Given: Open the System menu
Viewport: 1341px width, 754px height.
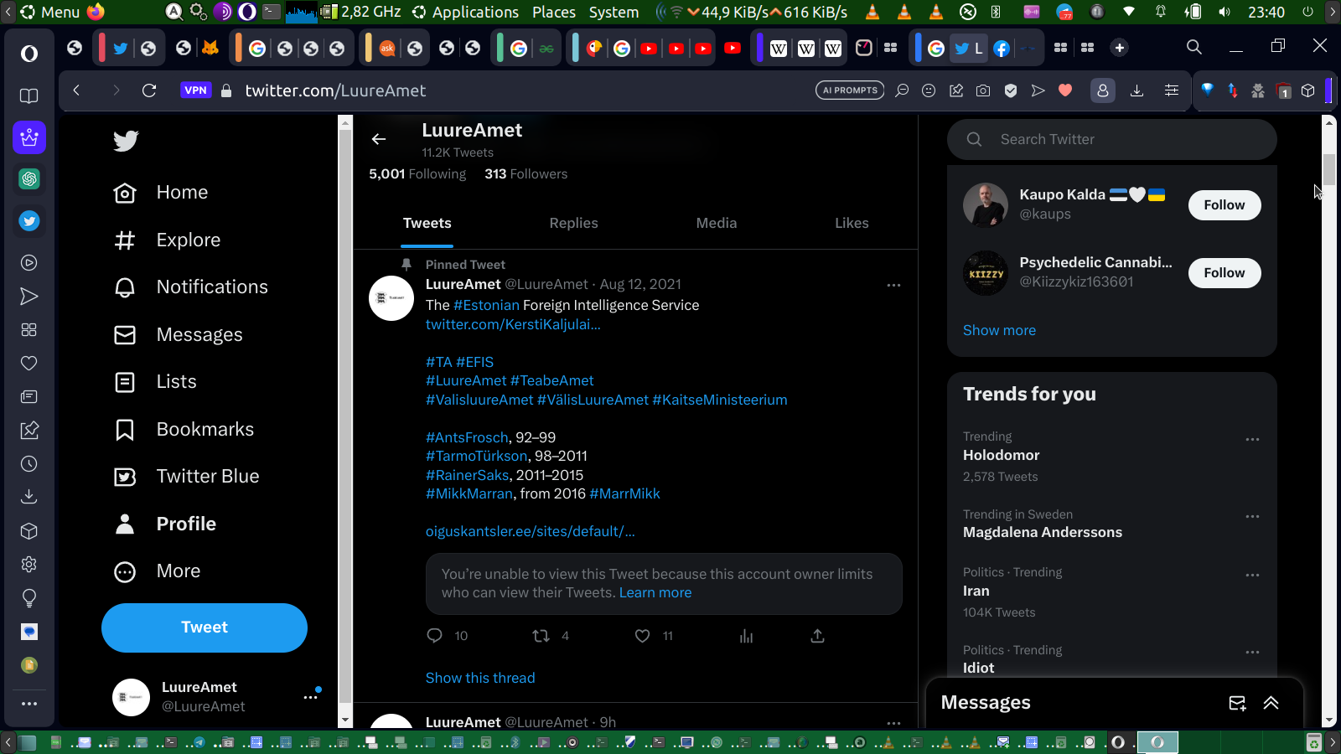Looking at the screenshot, I should pyautogui.click(x=614, y=12).
